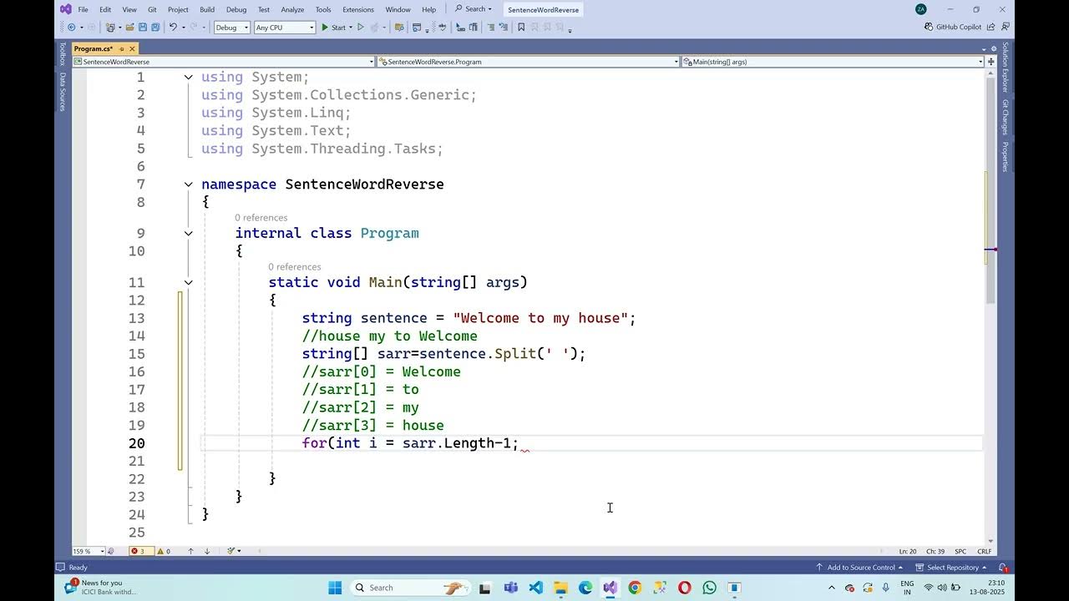The width and height of the screenshot is (1069, 601).
Task: Open the Main(string[] args) member dropdown
Action: [x=833, y=62]
